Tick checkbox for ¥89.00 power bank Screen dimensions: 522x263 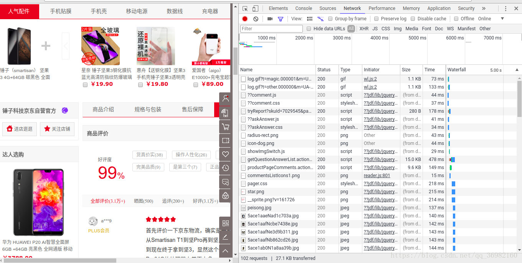click(x=196, y=85)
